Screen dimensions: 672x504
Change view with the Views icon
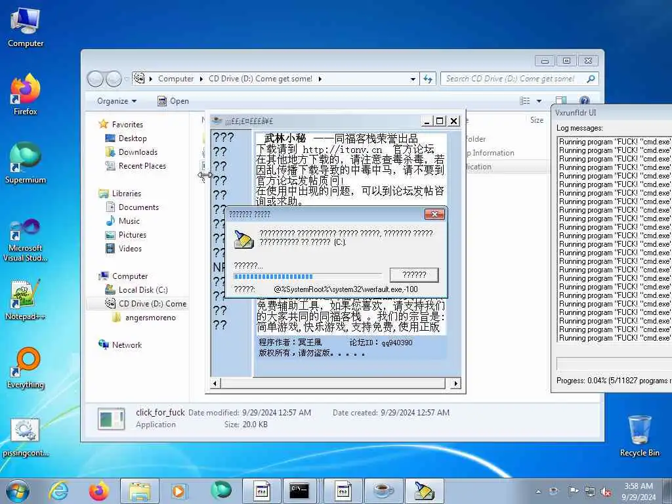(x=524, y=100)
